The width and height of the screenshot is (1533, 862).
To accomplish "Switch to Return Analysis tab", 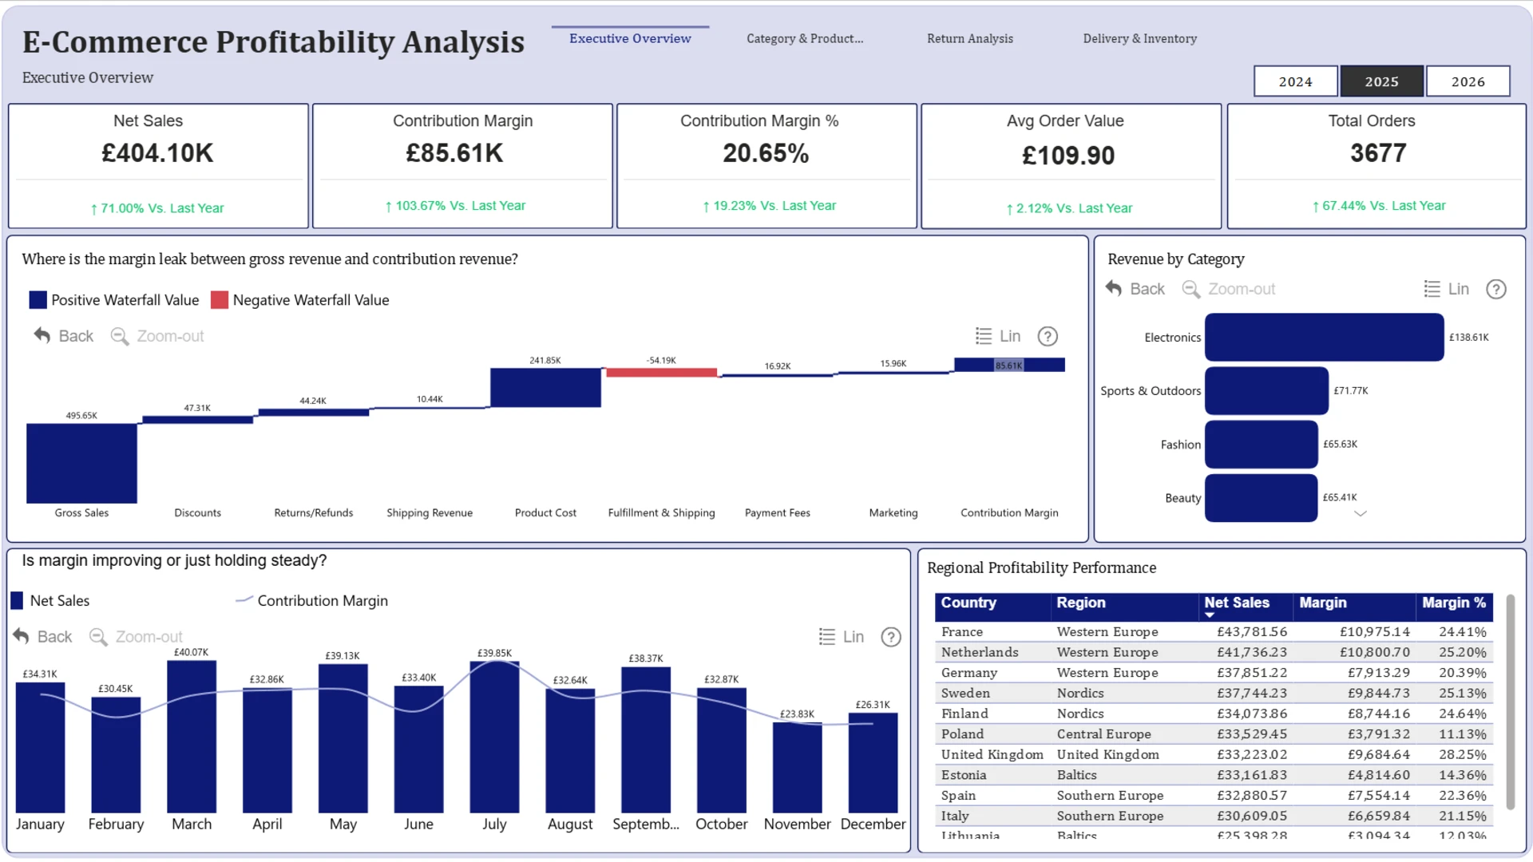I will [969, 38].
